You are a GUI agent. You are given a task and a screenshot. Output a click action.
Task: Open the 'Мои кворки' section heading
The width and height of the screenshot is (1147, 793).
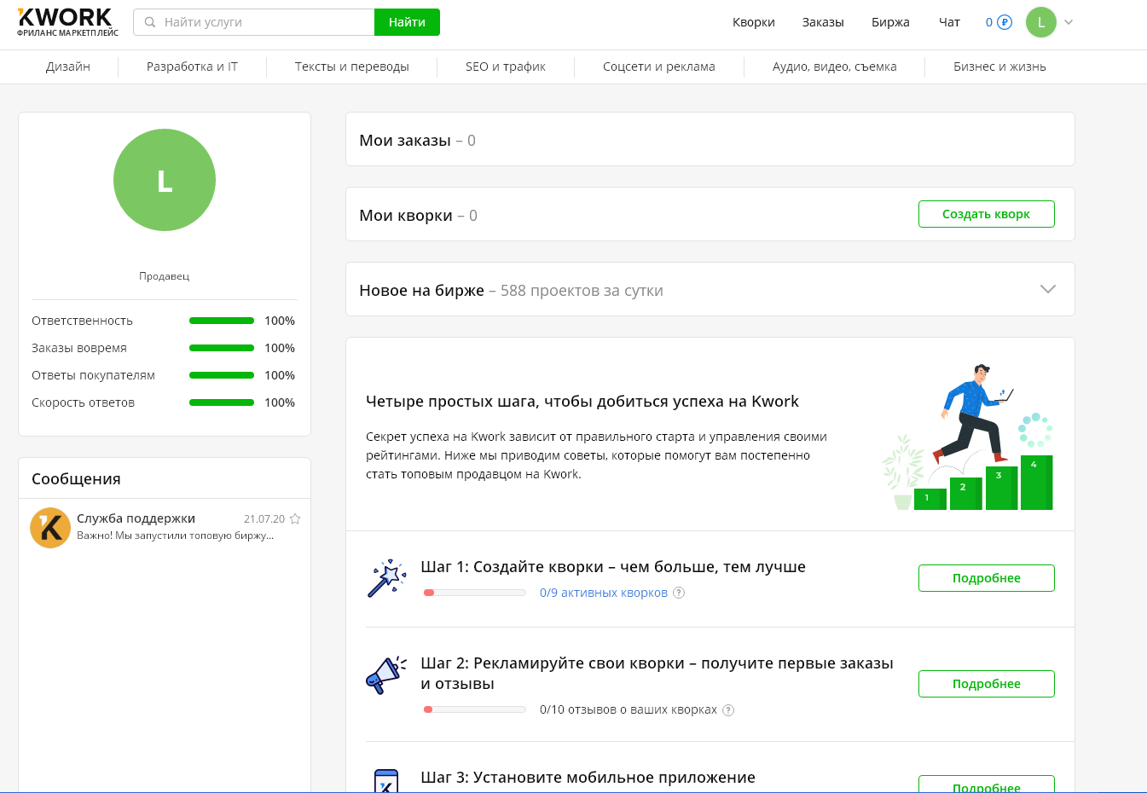click(406, 215)
